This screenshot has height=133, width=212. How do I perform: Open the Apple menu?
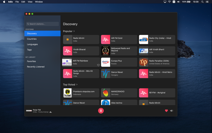4,2
